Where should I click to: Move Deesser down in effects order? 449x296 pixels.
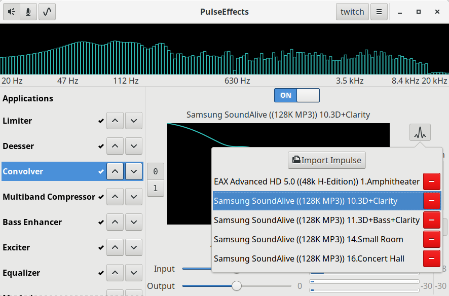tap(134, 146)
